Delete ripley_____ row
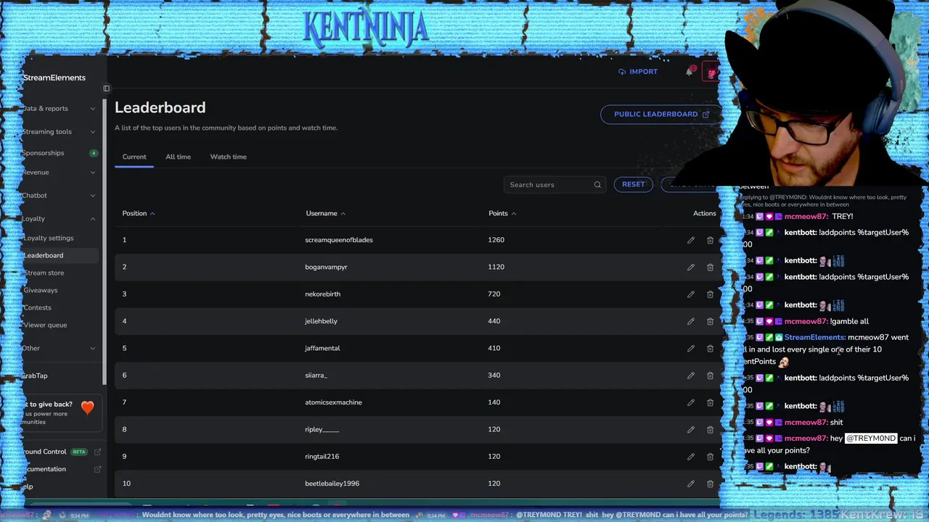Screen dimensions: 929x522 tap(710, 429)
